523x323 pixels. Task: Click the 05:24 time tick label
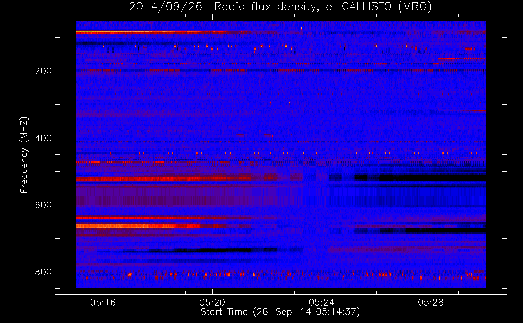(322, 302)
